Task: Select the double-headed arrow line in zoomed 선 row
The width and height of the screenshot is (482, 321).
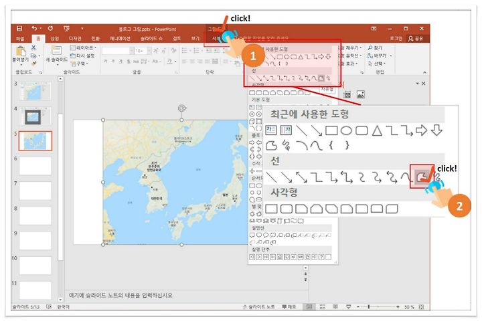Action: [x=301, y=177]
